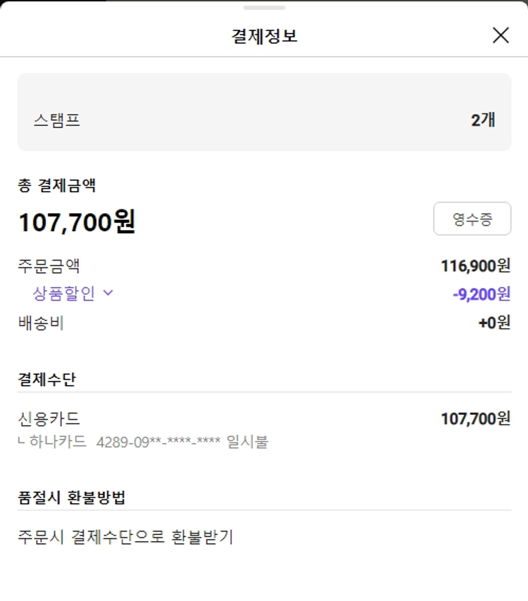
Task: Click the 영수증 receipt button
Action: (x=472, y=219)
